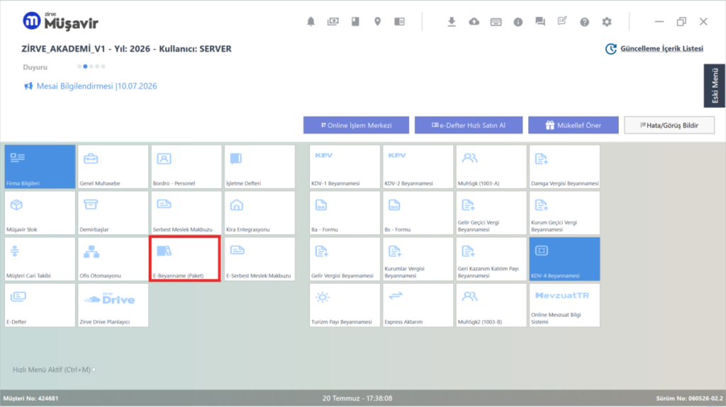
Task: Open Müşavir Stok module
Action: pos(40,213)
